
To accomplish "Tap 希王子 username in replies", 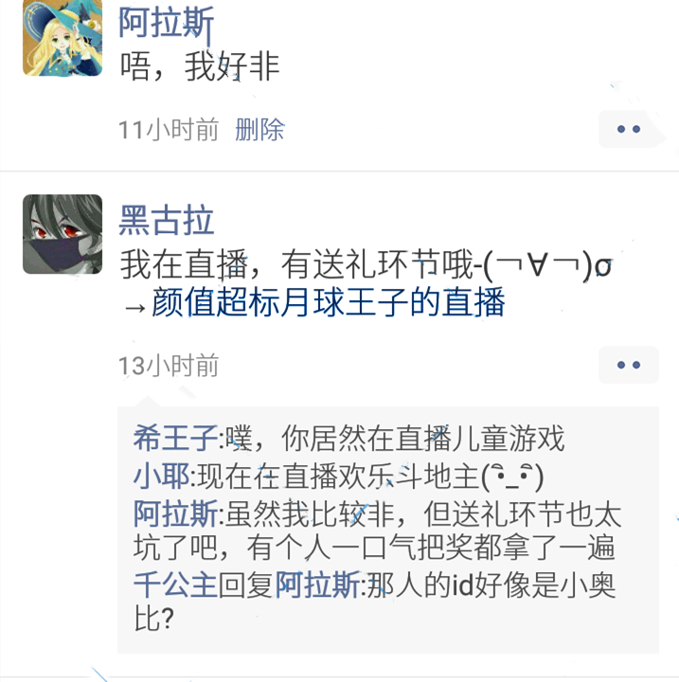I will tap(175, 438).
